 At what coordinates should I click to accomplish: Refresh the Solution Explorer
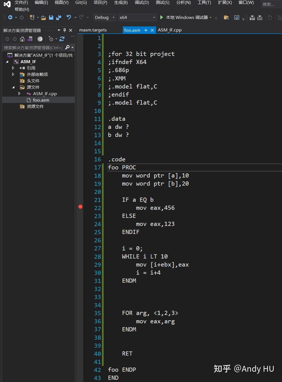62,39
